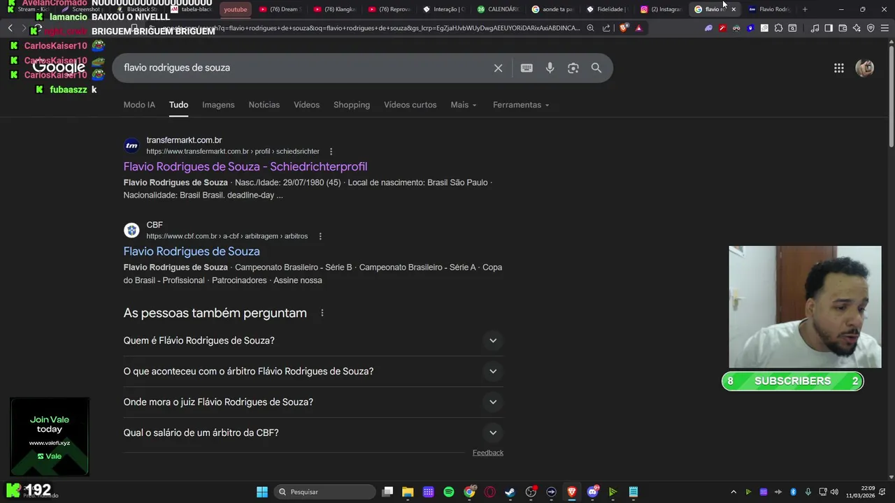Open the browser extensions puzzle icon
Viewport: 895px width, 503px height.
(778, 28)
